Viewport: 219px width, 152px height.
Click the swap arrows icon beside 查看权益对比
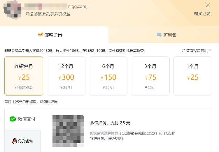tap(183, 51)
